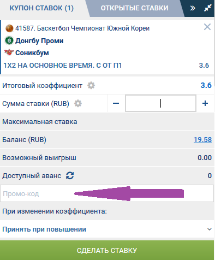Click the Максимальная ставка row
Viewport: 215px width, 260px height.
(x=107, y=121)
